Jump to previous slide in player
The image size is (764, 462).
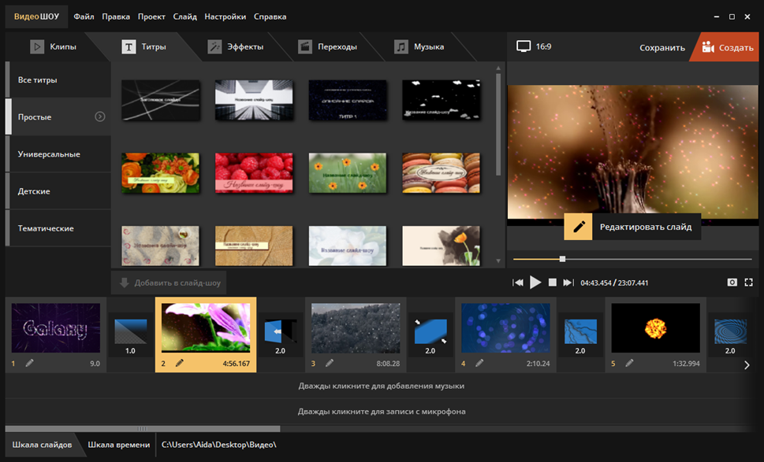pos(518,283)
